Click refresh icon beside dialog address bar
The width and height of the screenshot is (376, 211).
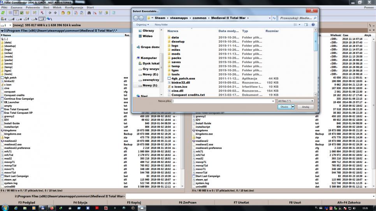tap(274, 18)
